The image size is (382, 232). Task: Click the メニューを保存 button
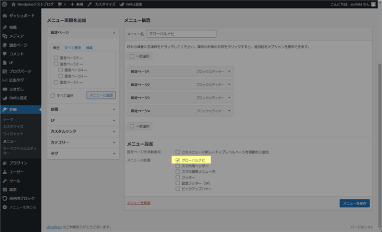point(354,203)
